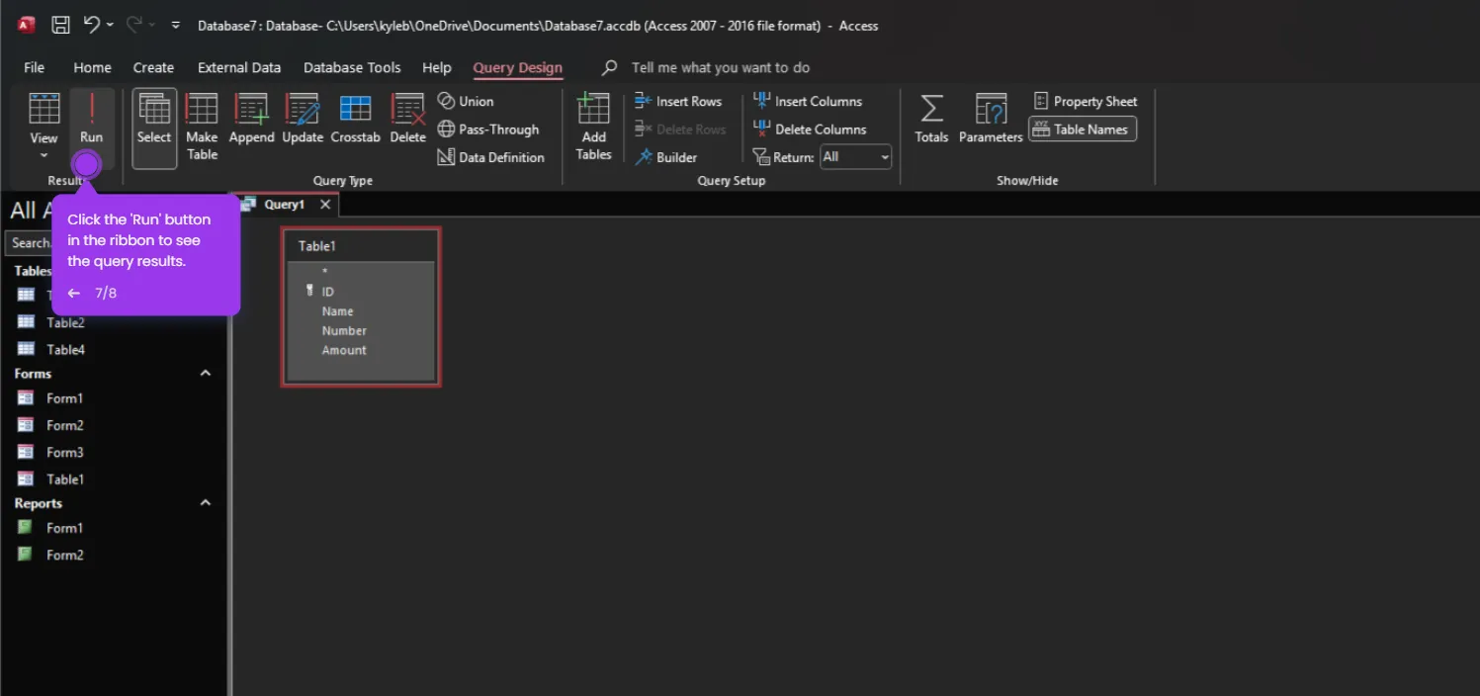Switch query type to Make Table
This screenshot has height=696, width=1480.
point(202,129)
